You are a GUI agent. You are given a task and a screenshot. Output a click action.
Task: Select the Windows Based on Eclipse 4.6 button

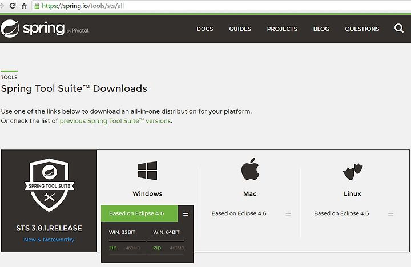(139, 213)
